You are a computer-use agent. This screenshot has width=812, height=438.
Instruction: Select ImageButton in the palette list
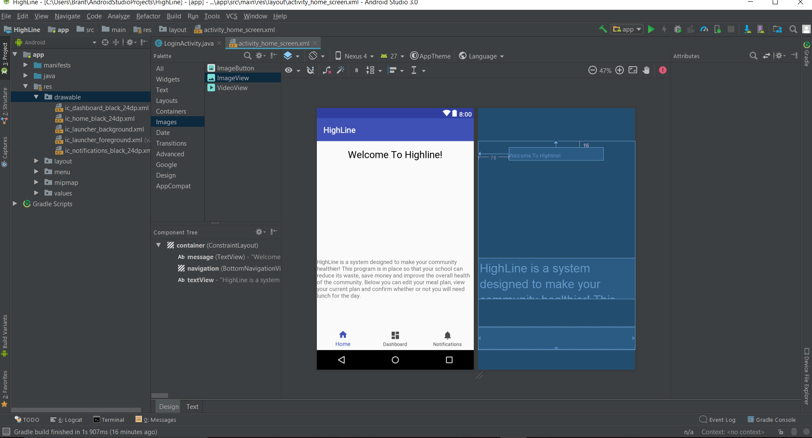[x=235, y=68]
